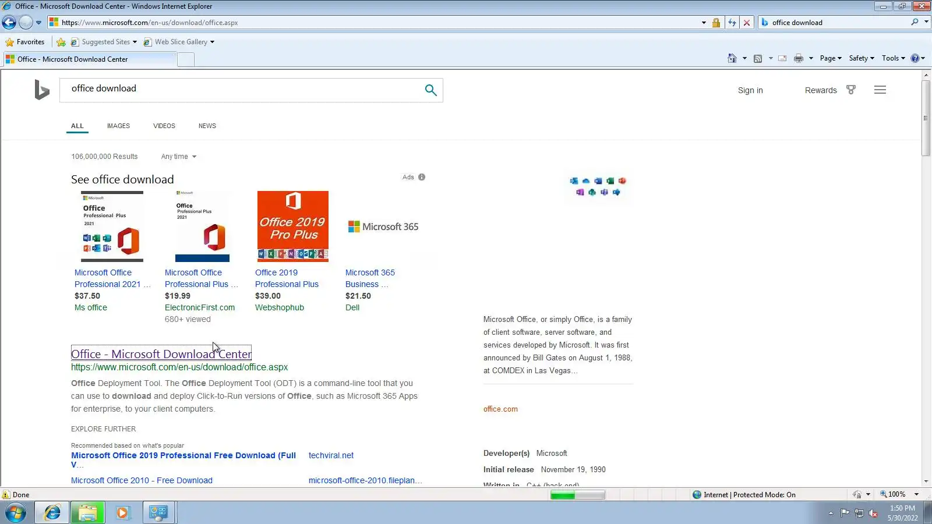Open the search provider dropdown arrow
The height and width of the screenshot is (524, 932).
click(926, 22)
